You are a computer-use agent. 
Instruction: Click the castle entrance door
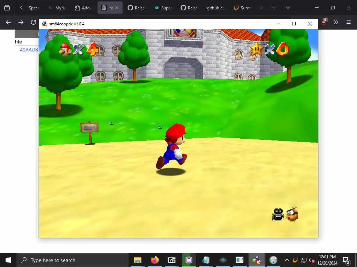pos(183,68)
